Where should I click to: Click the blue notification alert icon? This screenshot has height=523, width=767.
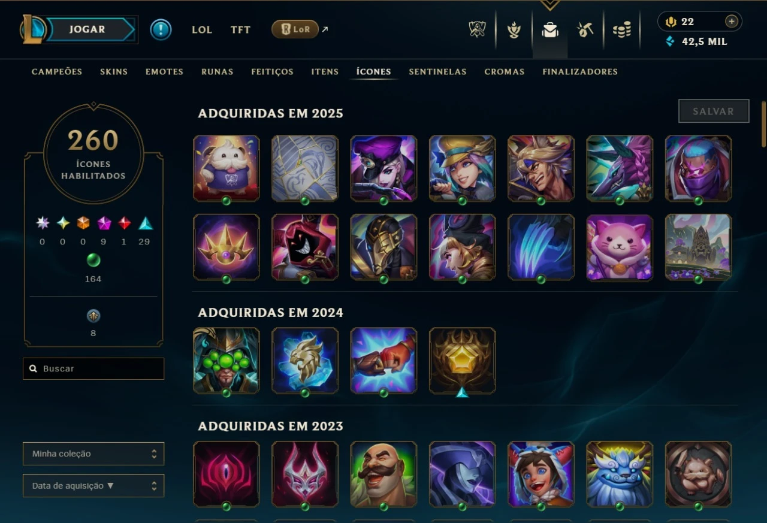click(x=161, y=29)
